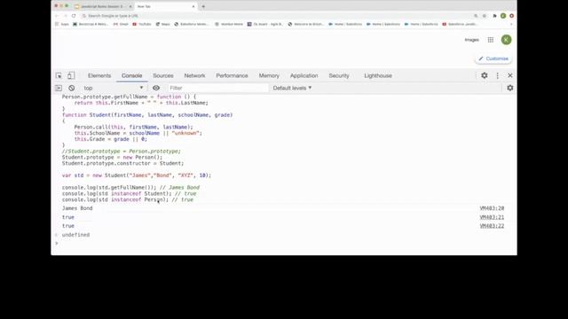
Task: Click the Customize button on new tab page
Action: [493, 58]
